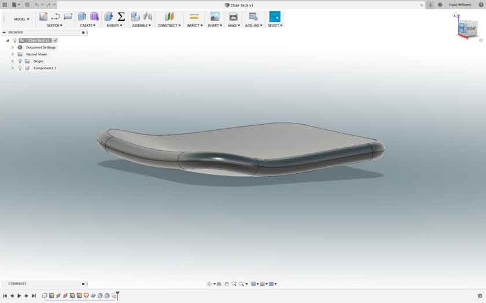Select the Joint tool icon
Screen dimensions: 486x303
[x=148, y=17]
